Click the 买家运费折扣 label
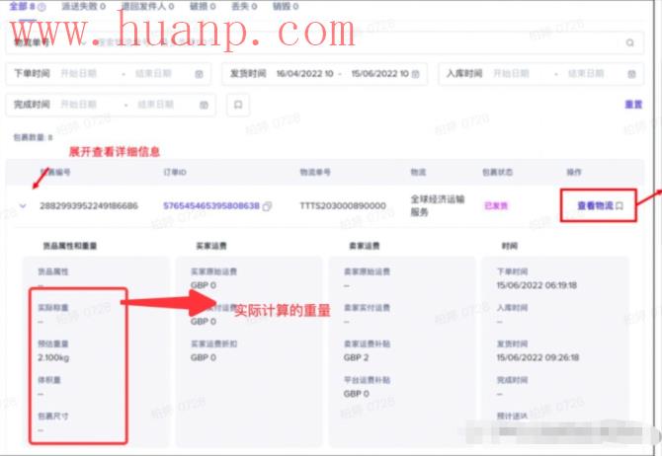Viewport: 662px width, 456px height. [214, 343]
